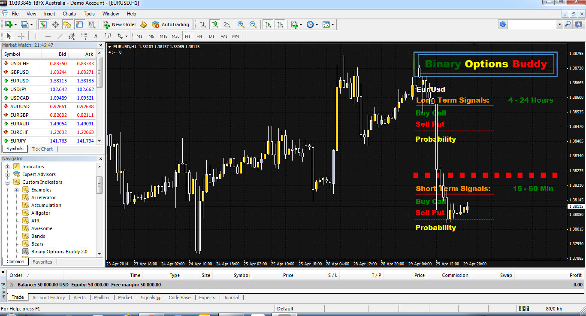Switch to the Favorites tab in Navigator
The width and height of the screenshot is (586, 316).
pos(42,262)
